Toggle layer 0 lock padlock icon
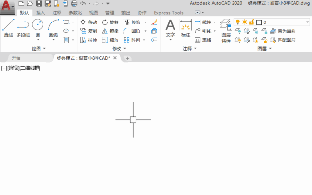Screen dimensions: 312x195 [252, 22]
